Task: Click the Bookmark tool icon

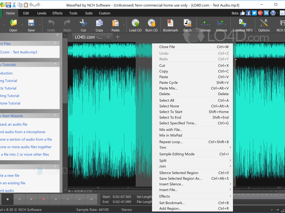Action: (170, 23)
